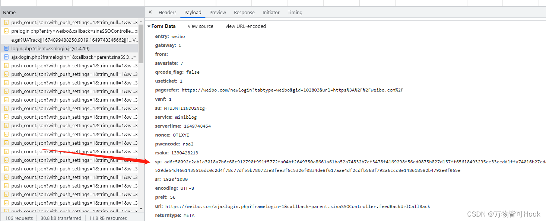Click the Name column header
Screen dimensions: 546x221
(72, 12)
